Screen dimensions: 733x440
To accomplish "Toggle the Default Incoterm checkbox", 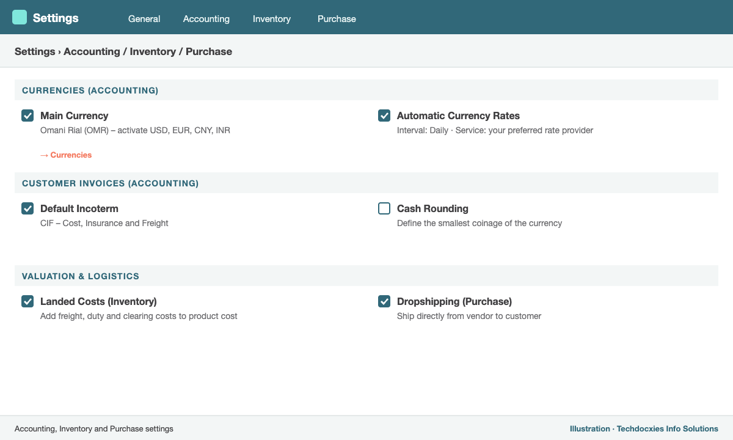I will 27,208.
